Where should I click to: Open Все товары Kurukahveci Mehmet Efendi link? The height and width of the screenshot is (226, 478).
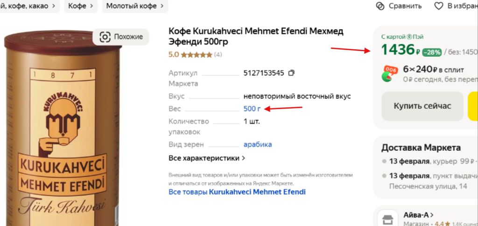pyautogui.click(x=237, y=192)
